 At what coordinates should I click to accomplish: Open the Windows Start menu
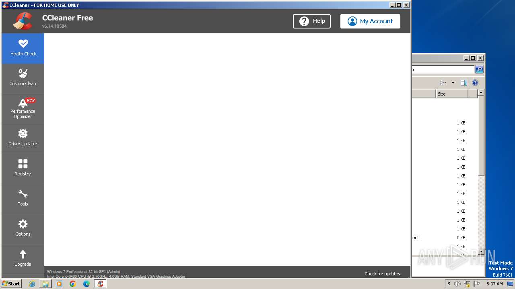[11, 284]
